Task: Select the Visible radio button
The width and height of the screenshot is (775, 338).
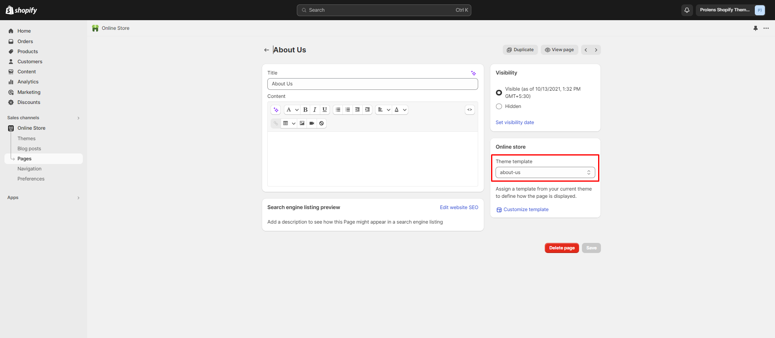Action: (x=499, y=93)
